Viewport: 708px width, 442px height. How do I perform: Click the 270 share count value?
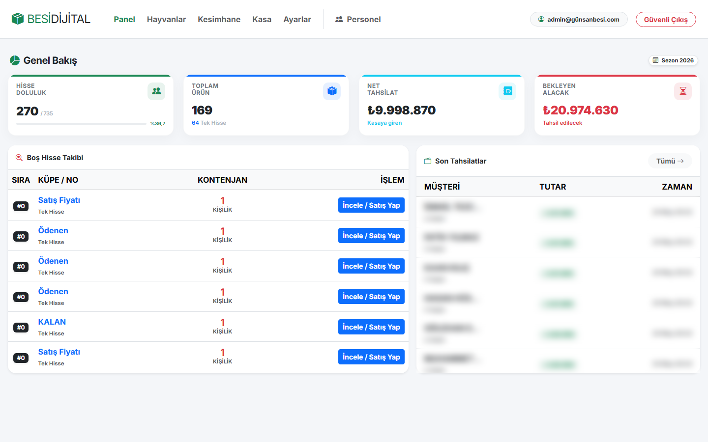(x=27, y=111)
